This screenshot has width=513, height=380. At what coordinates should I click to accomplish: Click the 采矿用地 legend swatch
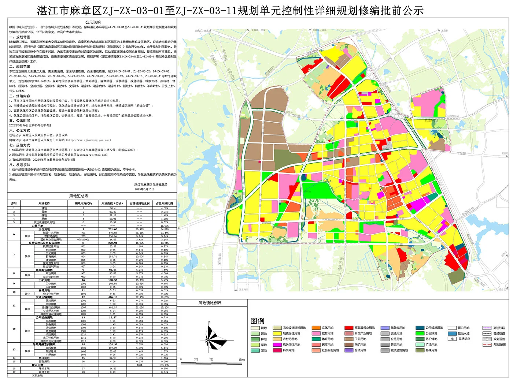click(x=349, y=345)
